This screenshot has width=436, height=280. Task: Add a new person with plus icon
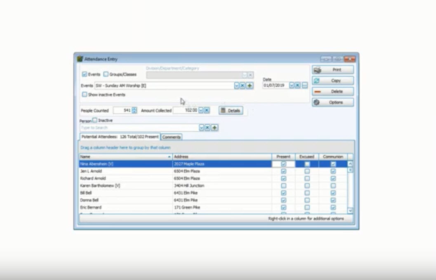click(x=214, y=128)
